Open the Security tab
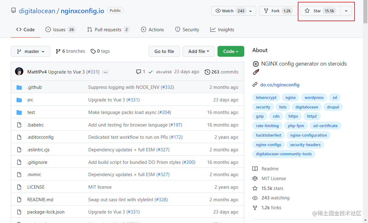The height and width of the screenshot is (223, 368). [x=187, y=30]
